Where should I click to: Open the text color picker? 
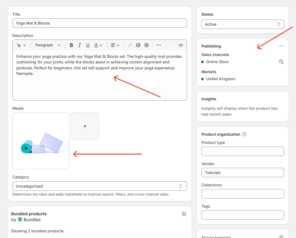pos(98,45)
